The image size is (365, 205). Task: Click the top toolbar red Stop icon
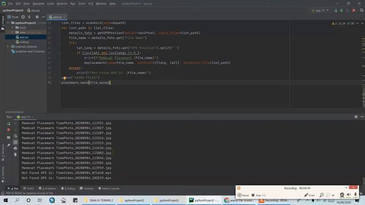[354, 10]
